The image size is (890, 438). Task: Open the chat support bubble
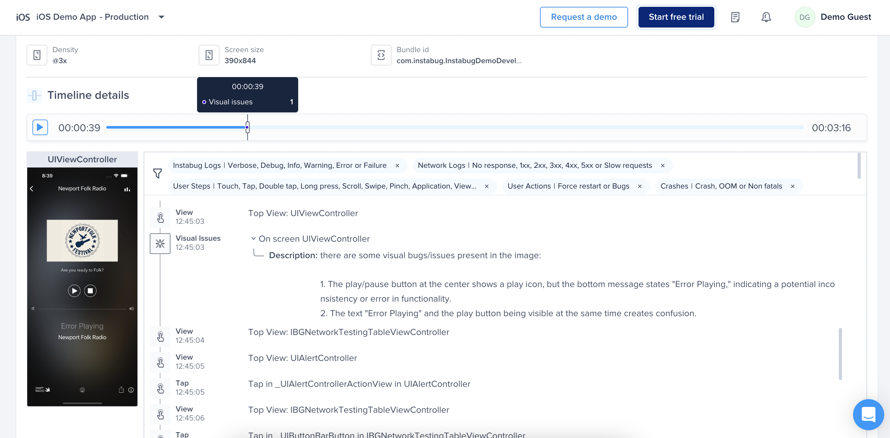tap(868, 414)
